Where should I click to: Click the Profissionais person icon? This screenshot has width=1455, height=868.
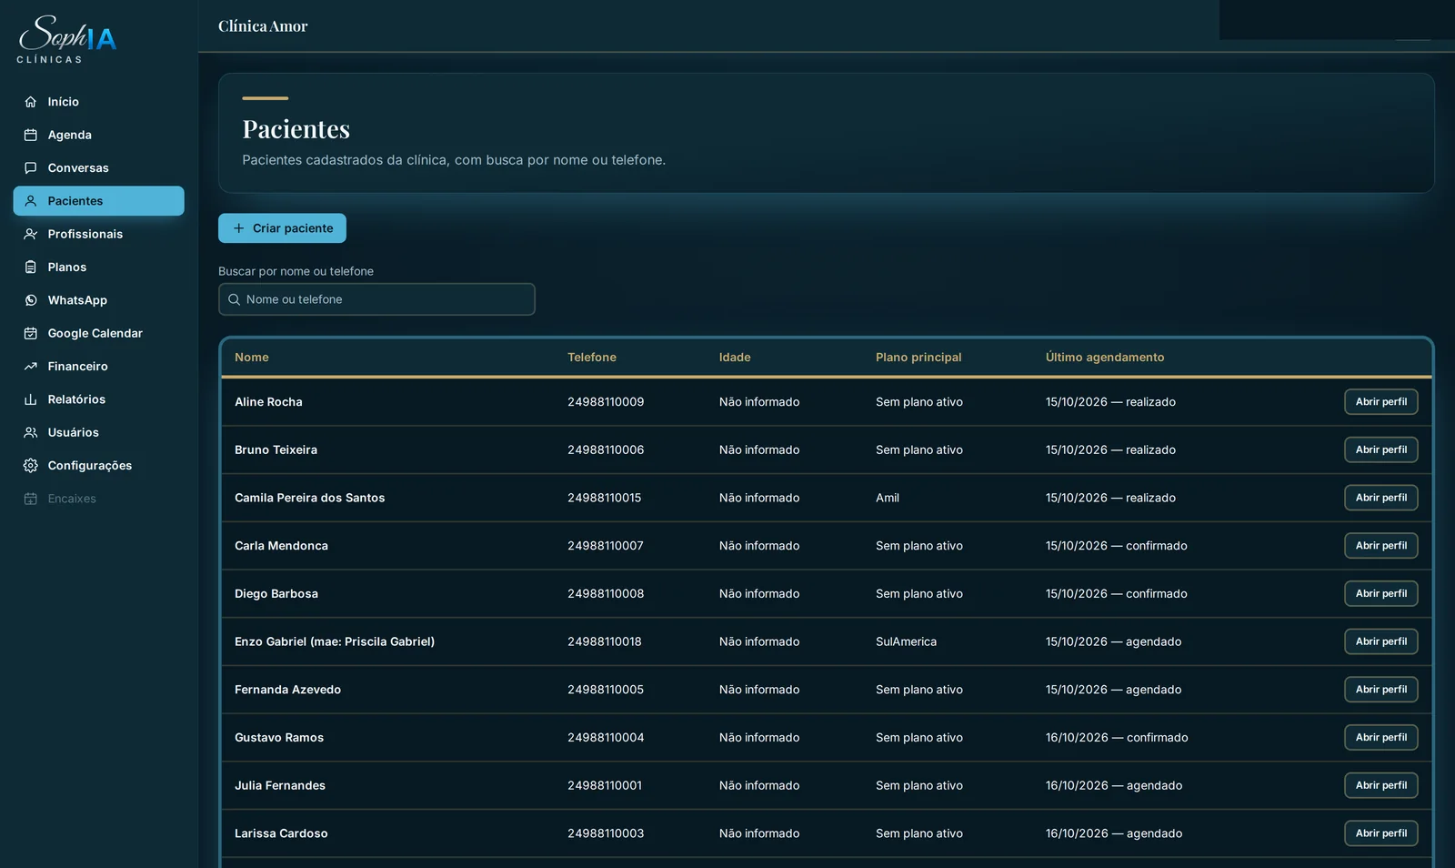pos(31,234)
